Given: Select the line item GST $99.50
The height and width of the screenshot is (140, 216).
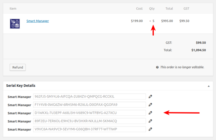Looking at the screenshot, I should (184, 21).
